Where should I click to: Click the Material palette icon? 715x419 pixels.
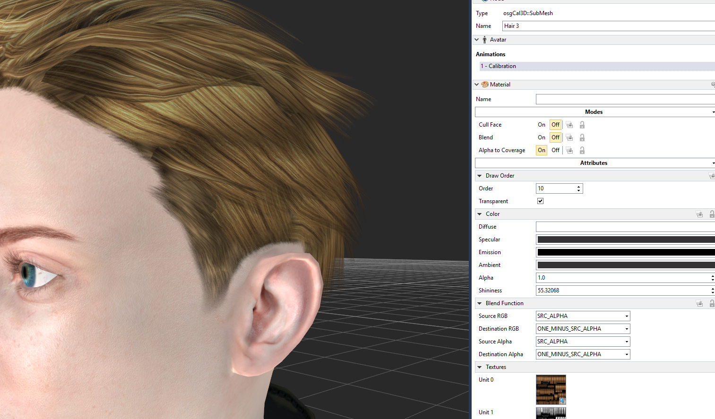click(x=485, y=85)
